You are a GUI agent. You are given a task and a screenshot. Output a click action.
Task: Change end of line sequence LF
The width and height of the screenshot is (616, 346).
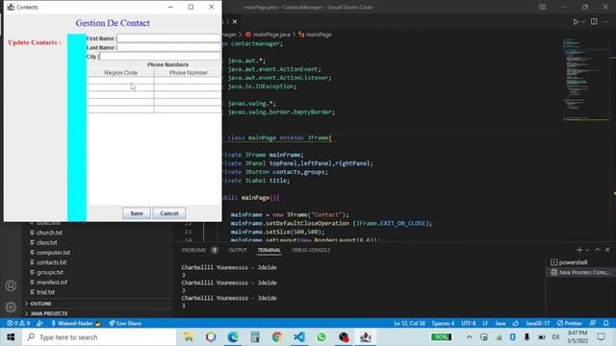point(485,323)
